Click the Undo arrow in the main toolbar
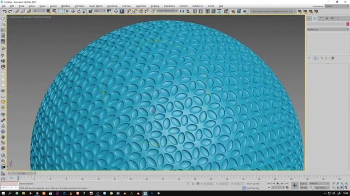 4,11
